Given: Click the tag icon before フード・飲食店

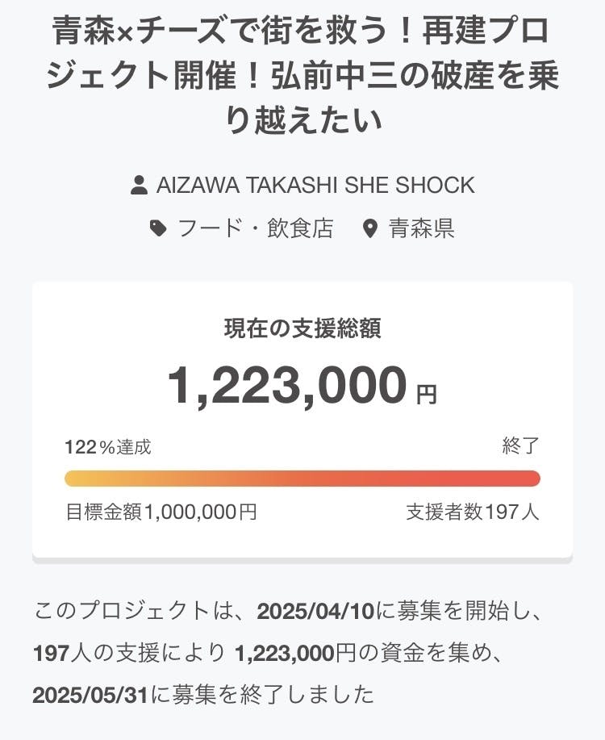Looking at the screenshot, I should (x=159, y=228).
